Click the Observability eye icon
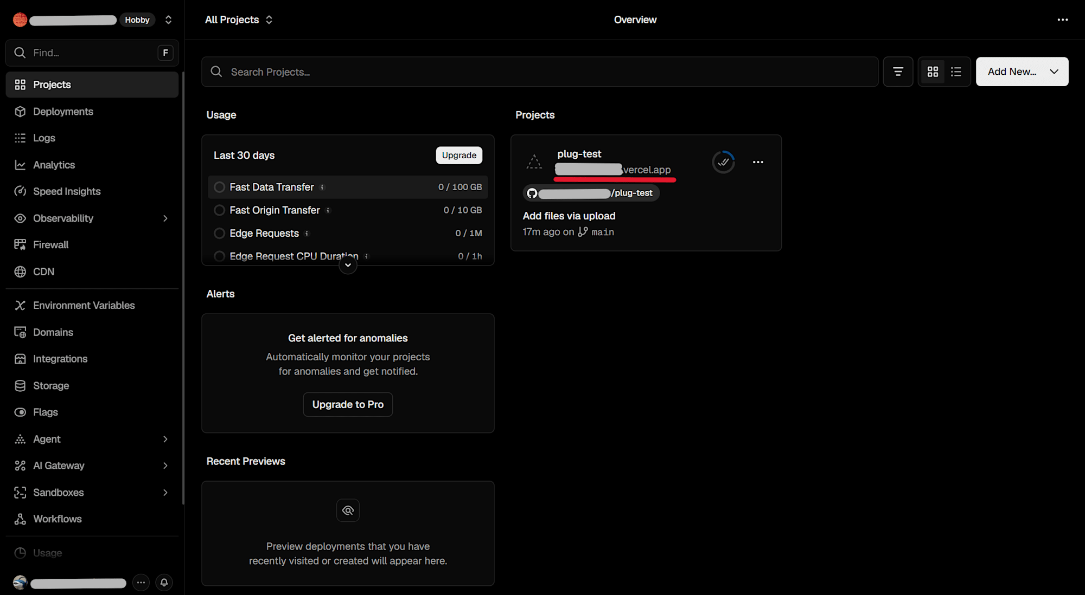Image resolution: width=1085 pixels, height=595 pixels. (20, 218)
